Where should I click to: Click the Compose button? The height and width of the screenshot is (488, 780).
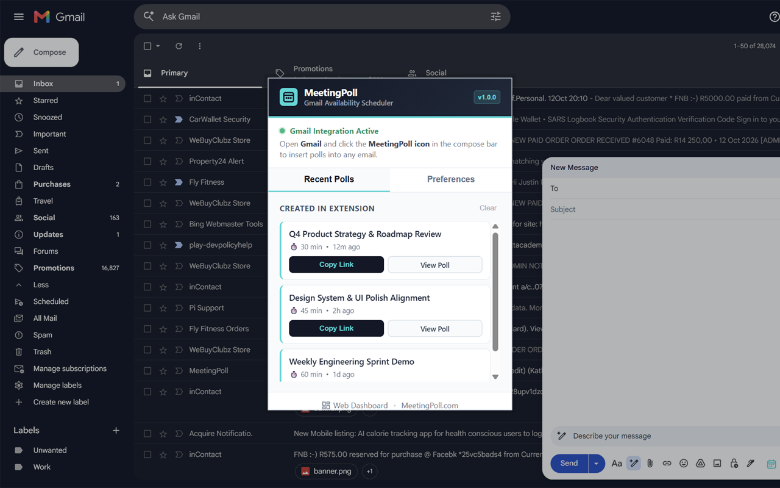41,52
